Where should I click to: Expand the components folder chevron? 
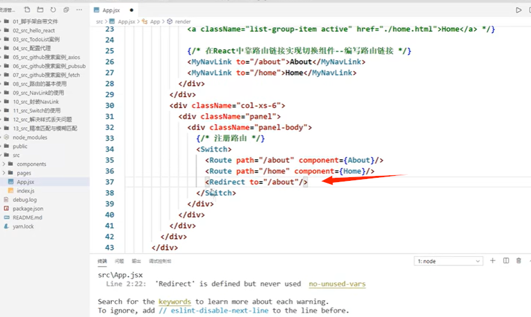[x=4, y=164]
